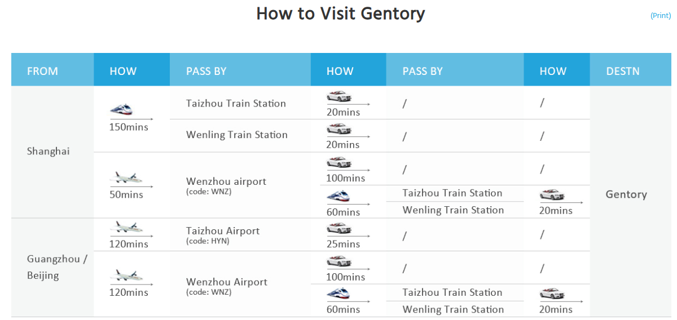Viewport: 677px width, 320px height.
Task: Click the "code: HYN" airport code text
Action: tap(208, 241)
